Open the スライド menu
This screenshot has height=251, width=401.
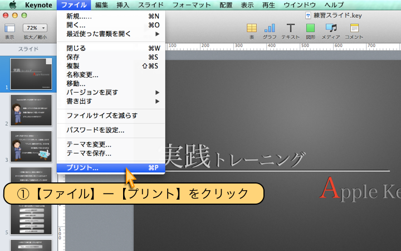coord(150,5)
